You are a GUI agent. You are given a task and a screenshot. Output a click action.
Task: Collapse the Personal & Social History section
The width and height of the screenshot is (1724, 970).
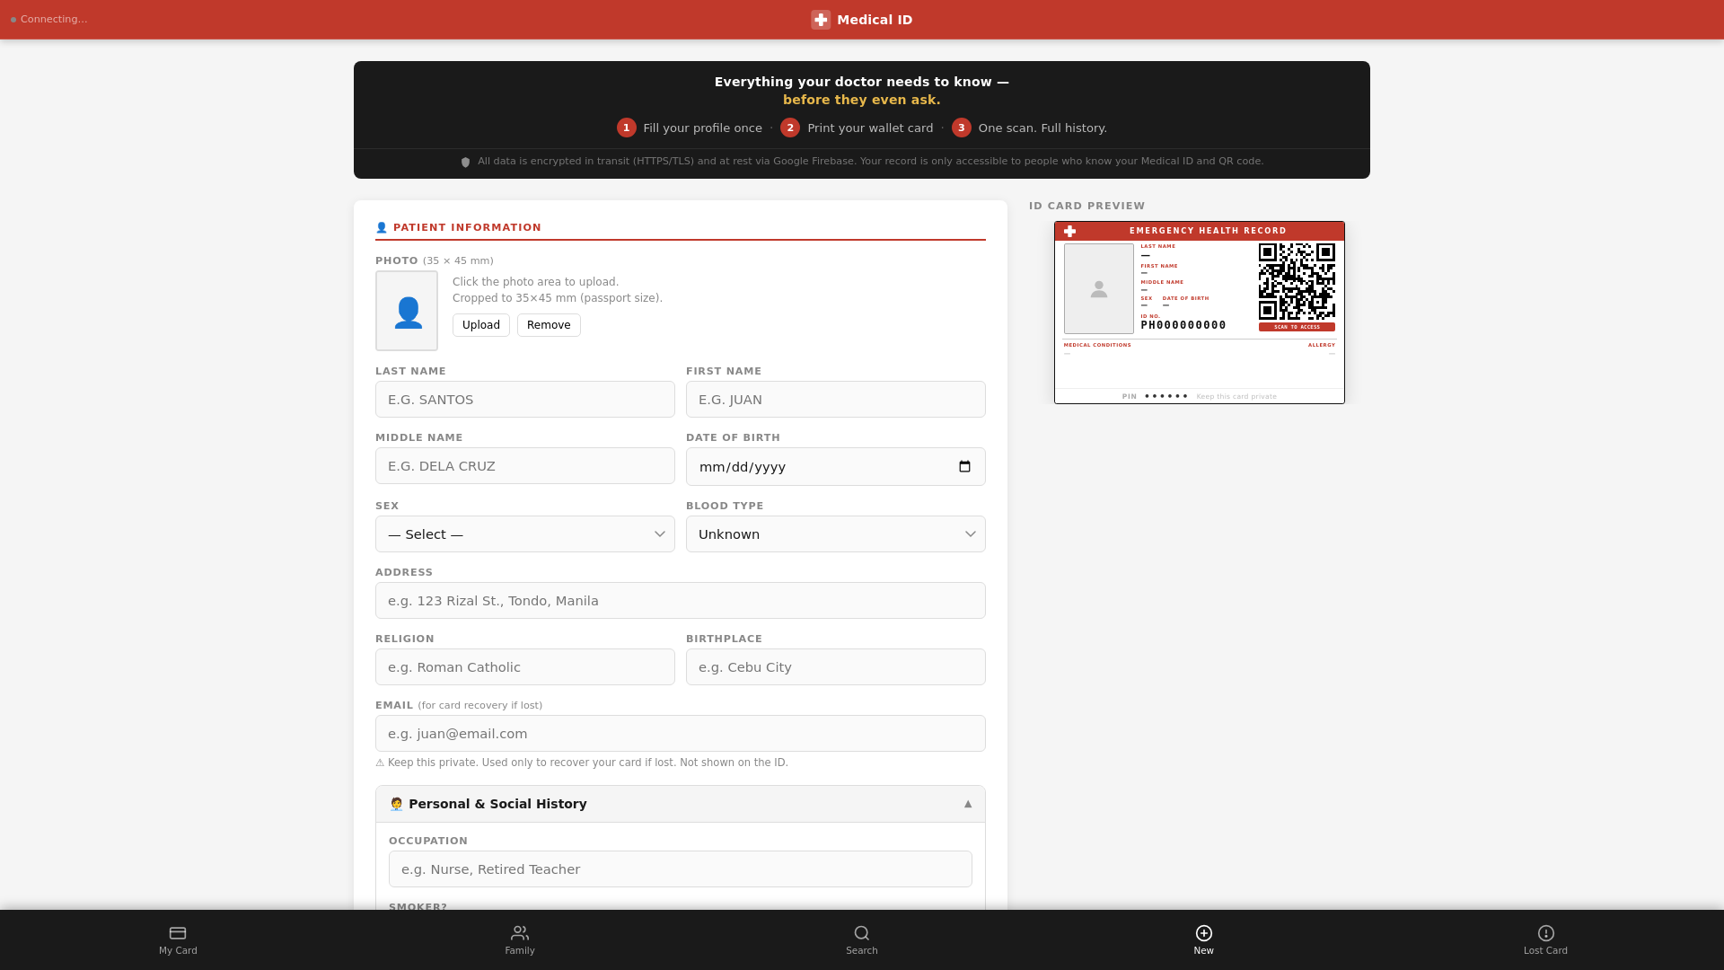[681, 804]
